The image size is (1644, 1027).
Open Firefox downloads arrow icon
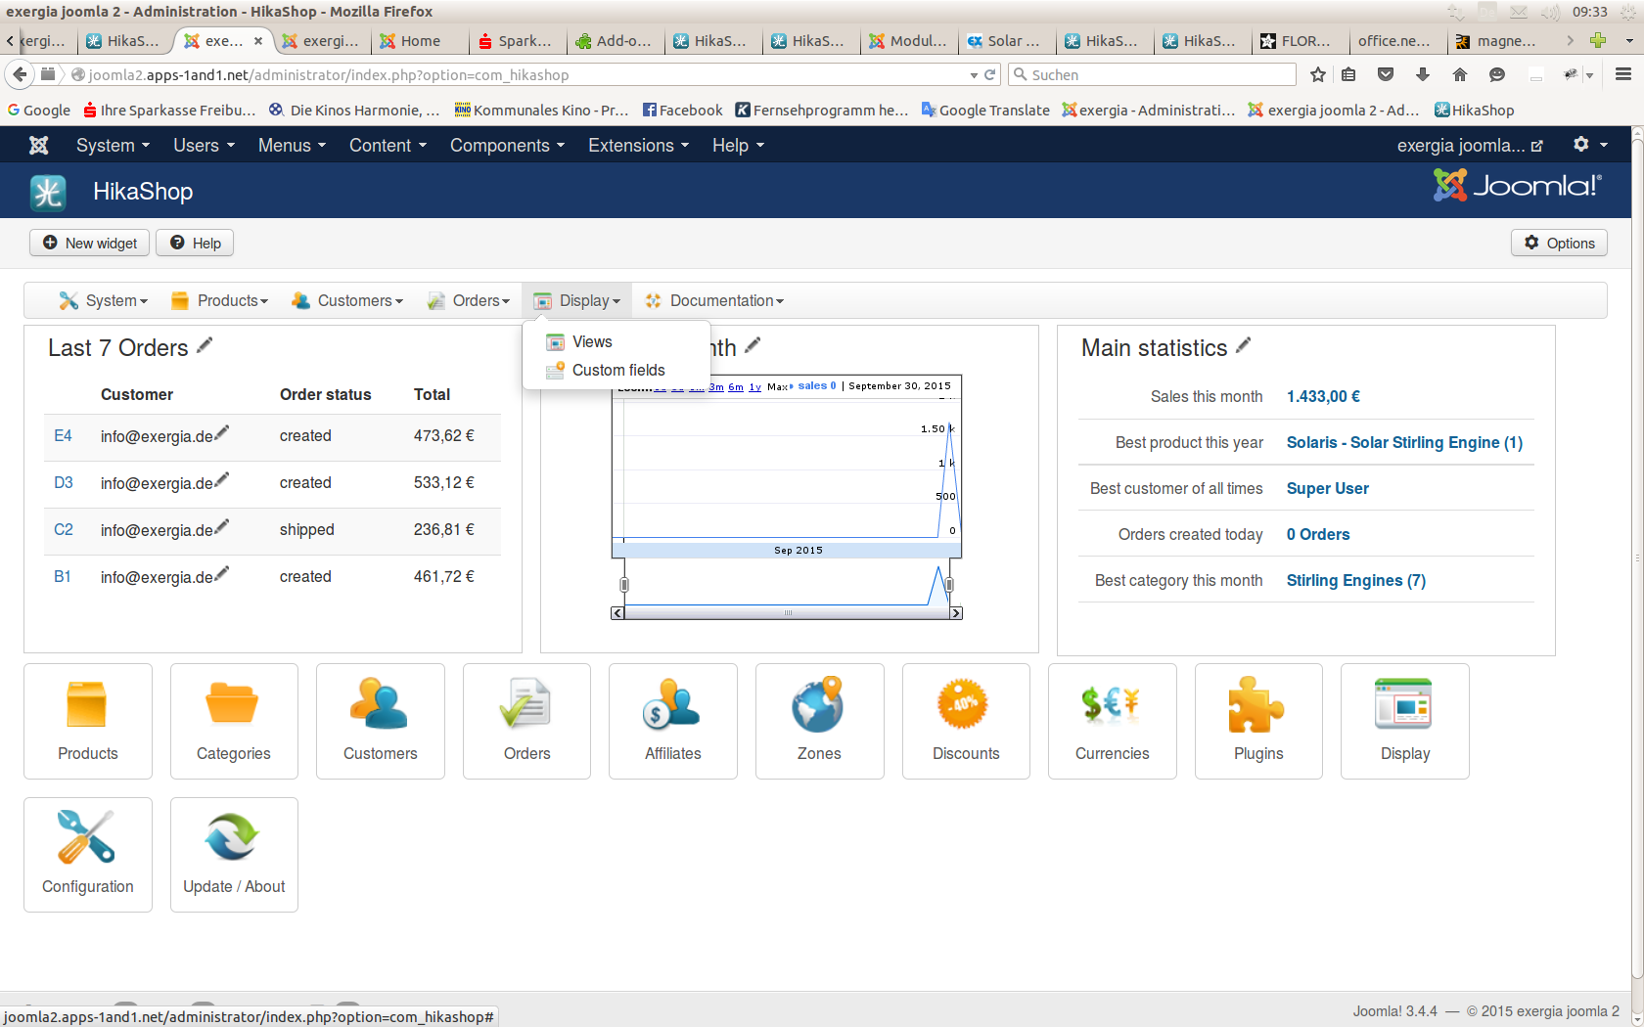coord(1423,74)
